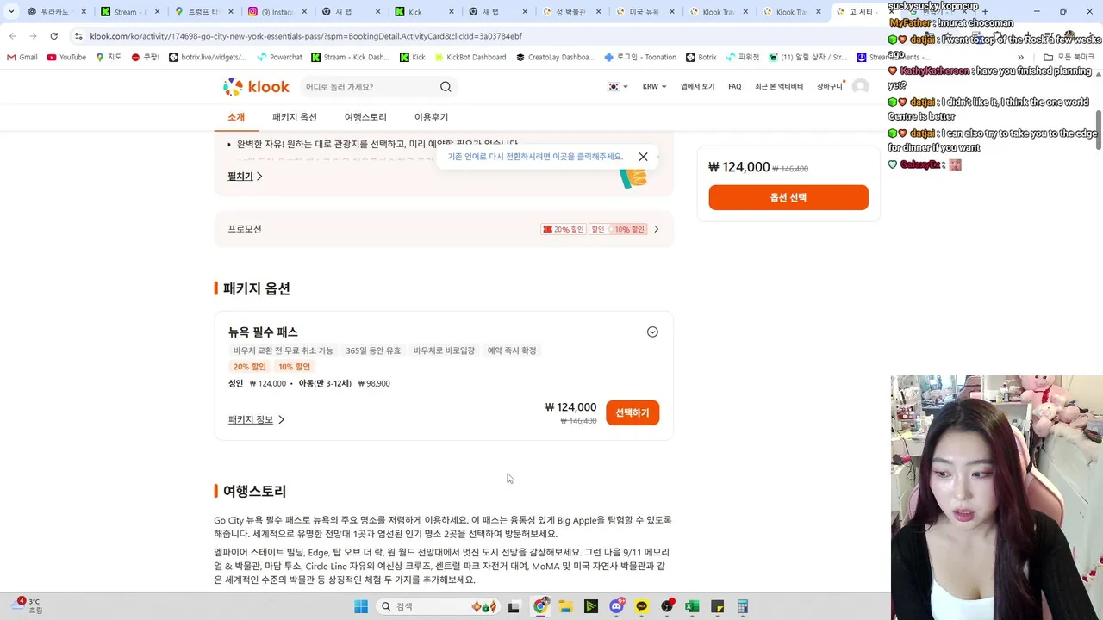Expand the 뉴욕 필수 패스 package chevron
1103x620 pixels.
pyautogui.click(x=652, y=332)
